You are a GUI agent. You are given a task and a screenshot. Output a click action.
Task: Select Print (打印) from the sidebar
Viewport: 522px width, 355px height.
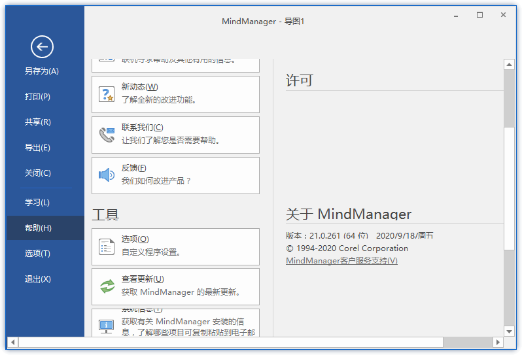38,97
